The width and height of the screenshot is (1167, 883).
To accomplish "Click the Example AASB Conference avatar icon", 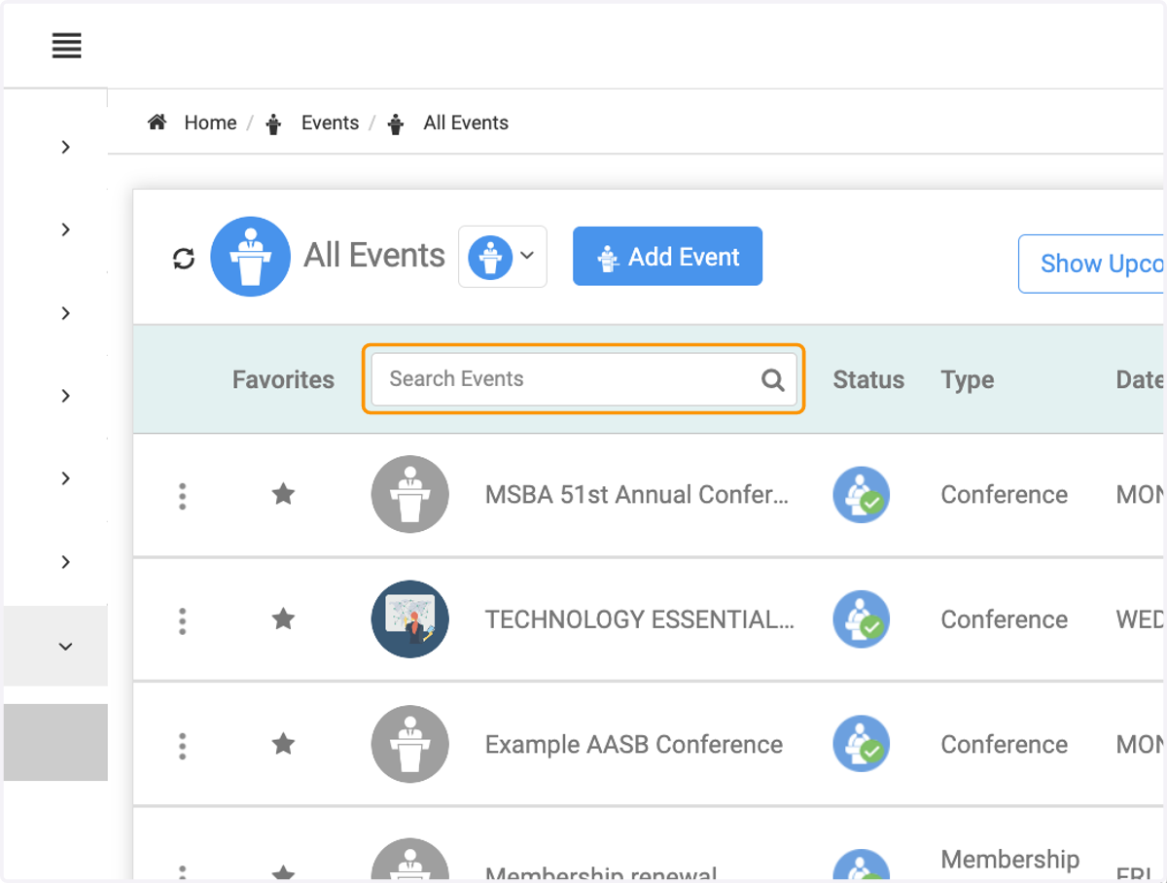I will tap(410, 744).
